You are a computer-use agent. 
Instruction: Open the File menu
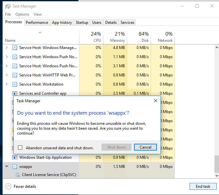pyautogui.click(x=8, y=14)
